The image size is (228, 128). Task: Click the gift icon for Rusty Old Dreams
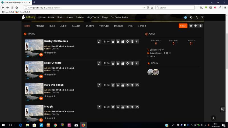tap(123, 42)
